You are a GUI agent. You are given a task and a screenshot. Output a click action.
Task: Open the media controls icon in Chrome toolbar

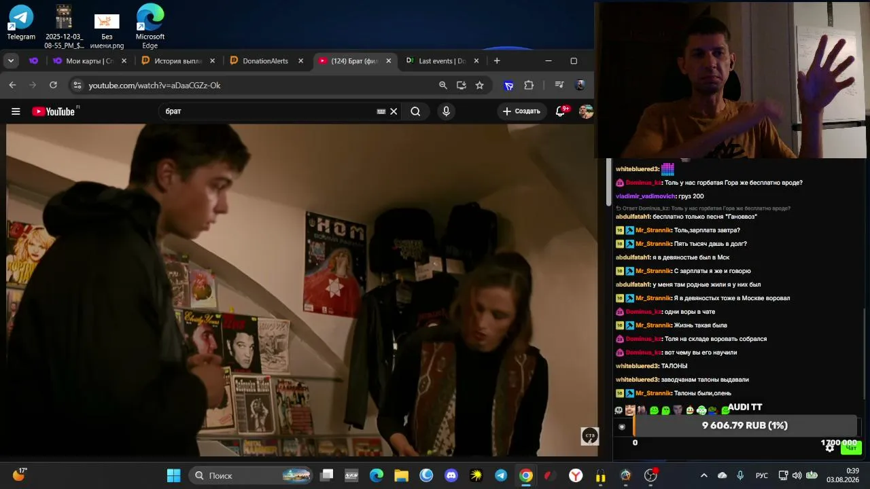pos(559,85)
